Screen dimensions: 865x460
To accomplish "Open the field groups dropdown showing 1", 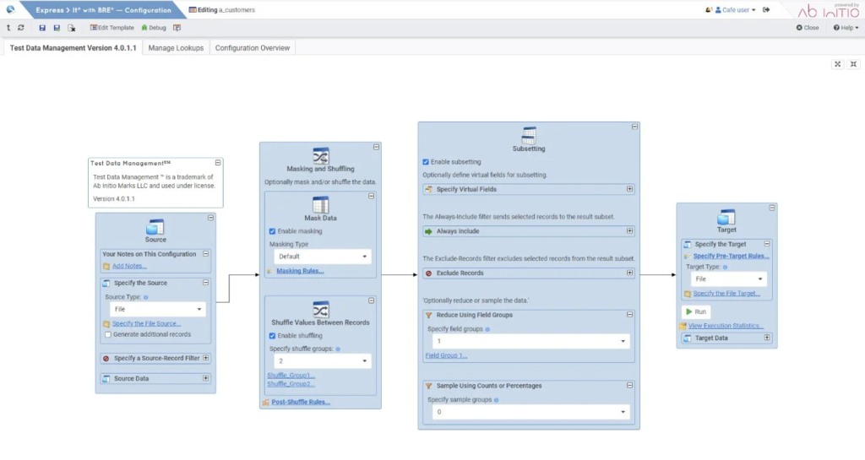I will pyautogui.click(x=530, y=341).
